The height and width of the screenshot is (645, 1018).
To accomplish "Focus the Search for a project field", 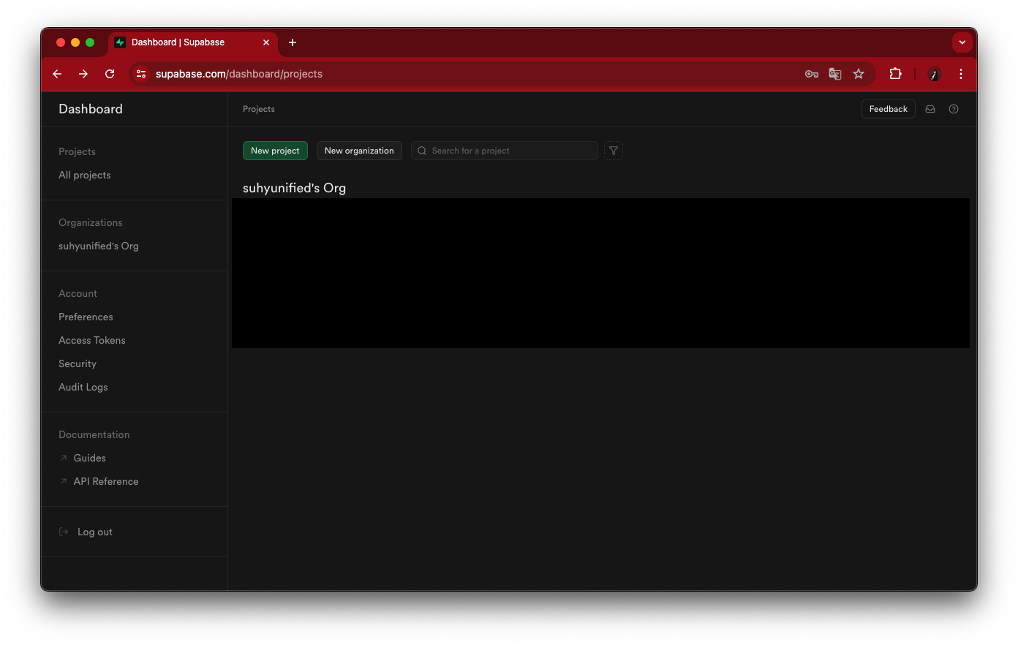I will [505, 151].
